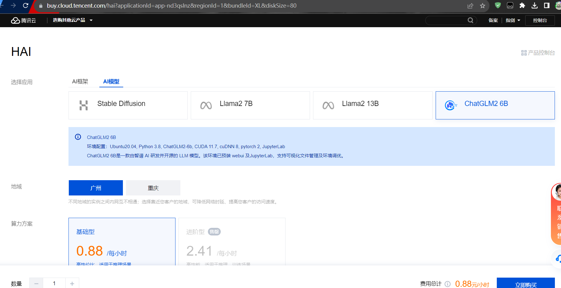Switch to the AI模型 tab
The image size is (561, 288).
click(x=111, y=82)
